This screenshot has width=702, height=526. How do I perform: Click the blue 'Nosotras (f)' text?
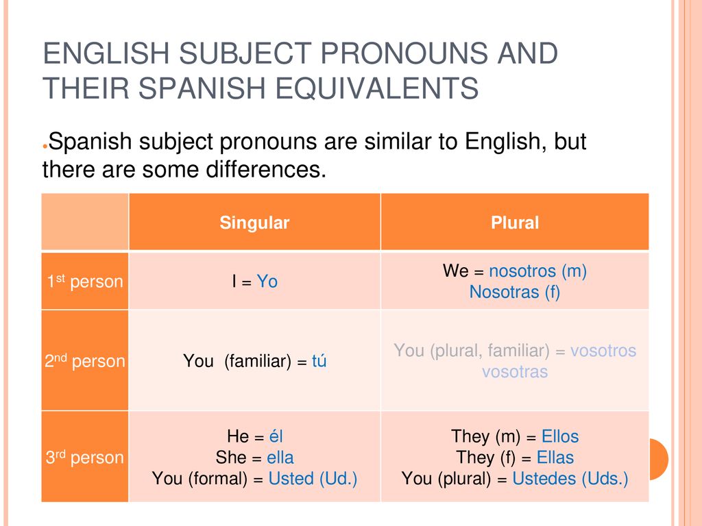(515, 292)
